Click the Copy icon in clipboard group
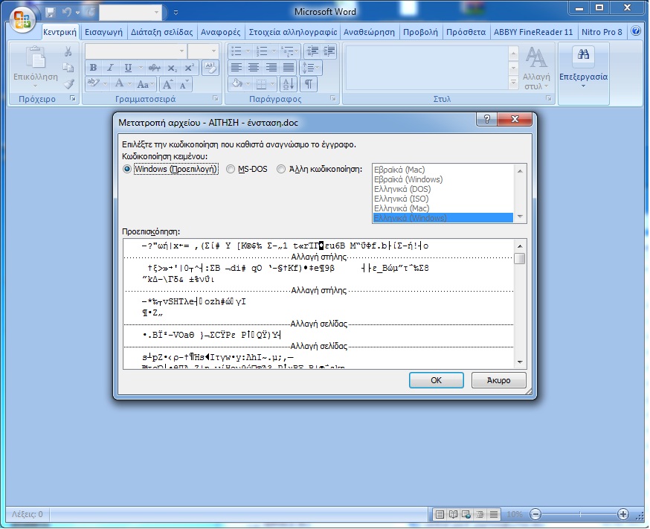This screenshot has height=529, width=650. tap(68, 68)
